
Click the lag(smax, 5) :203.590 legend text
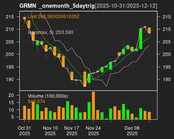pyautogui.click(x=51, y=32)
